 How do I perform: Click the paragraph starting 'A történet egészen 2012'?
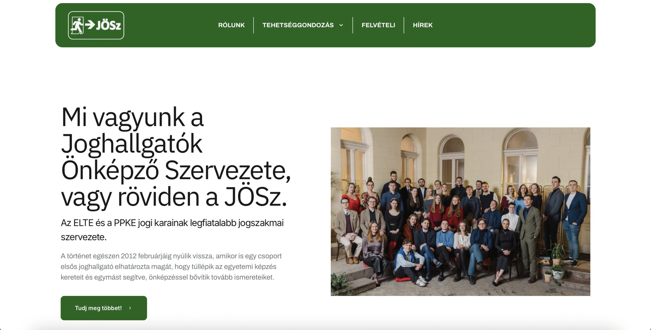click(171, 266)
